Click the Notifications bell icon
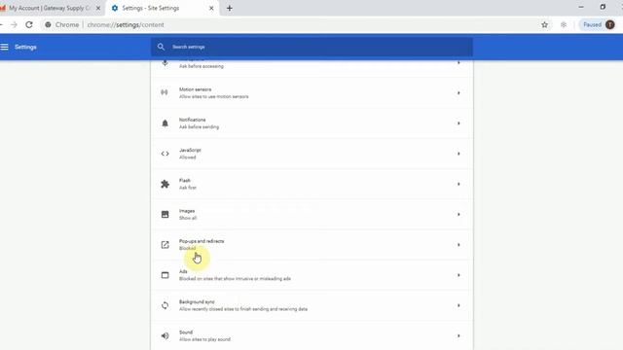This screenshot has height=350, width=623. 165,123
